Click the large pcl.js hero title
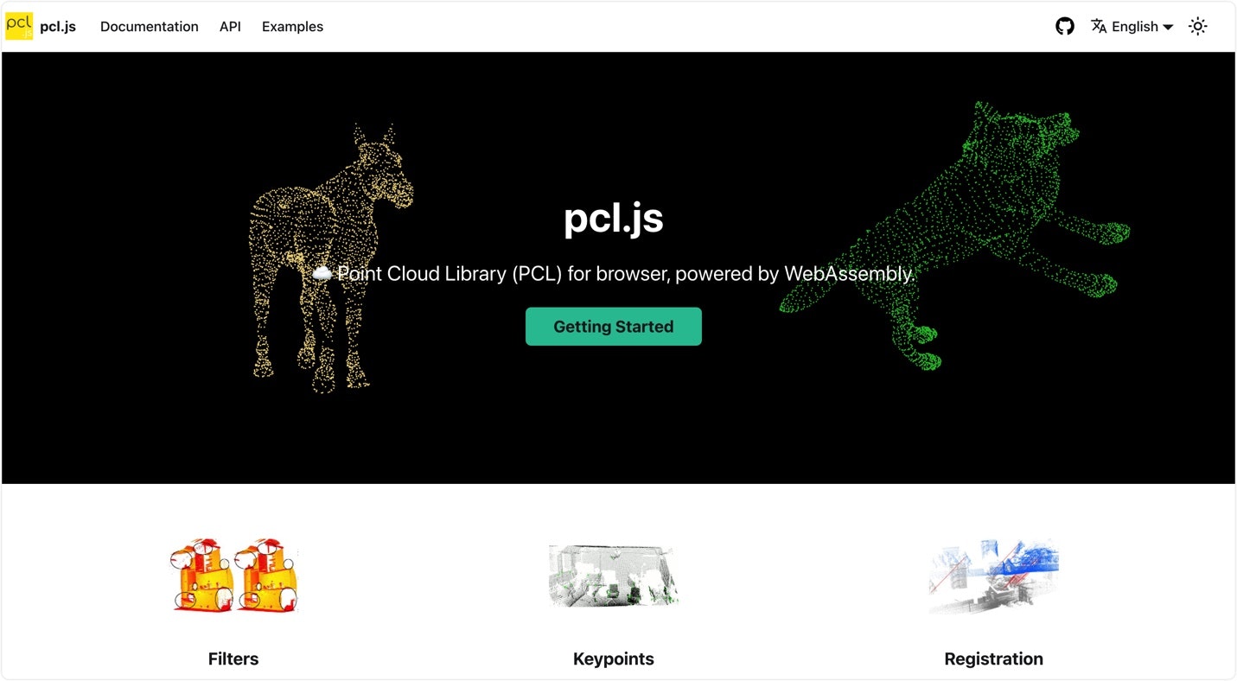1237x681 pixels. click(x=614, y=218)
